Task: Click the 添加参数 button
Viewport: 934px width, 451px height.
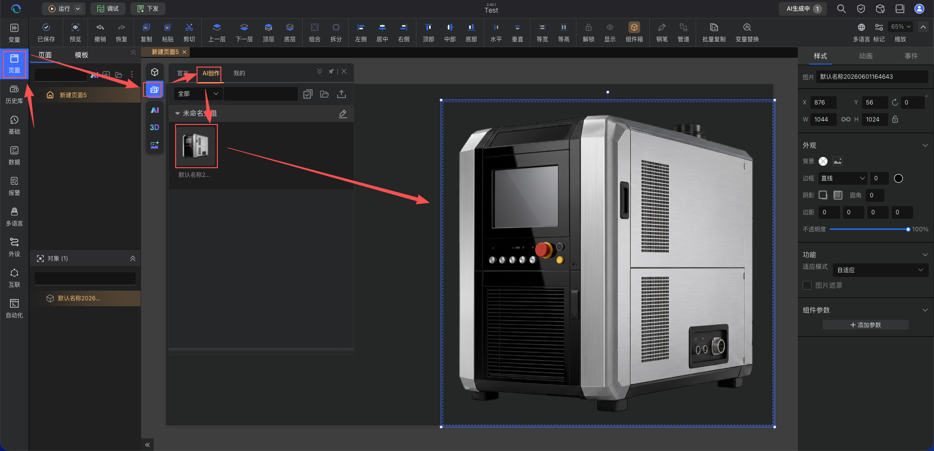Action: 865,325
